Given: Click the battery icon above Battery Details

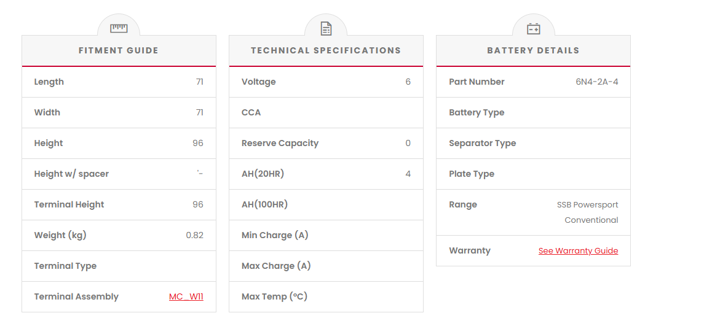Looking at the screenshot, I should point(533,28).
